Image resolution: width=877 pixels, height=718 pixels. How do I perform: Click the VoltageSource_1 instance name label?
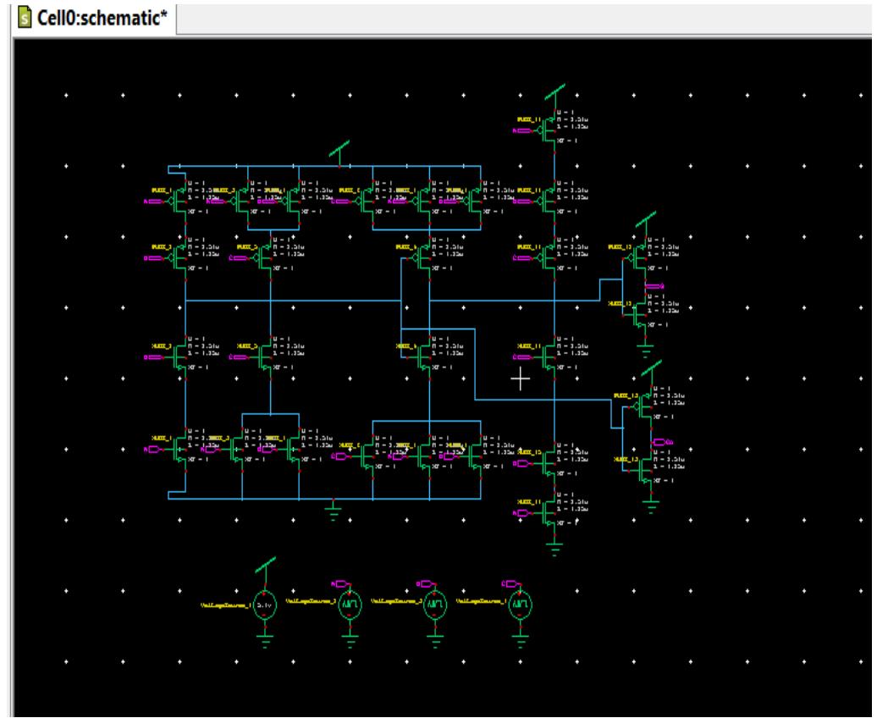pyautogui.click(x=224, y=603)
